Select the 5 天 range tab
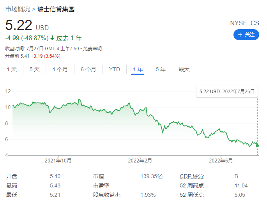 click(34, 69)
